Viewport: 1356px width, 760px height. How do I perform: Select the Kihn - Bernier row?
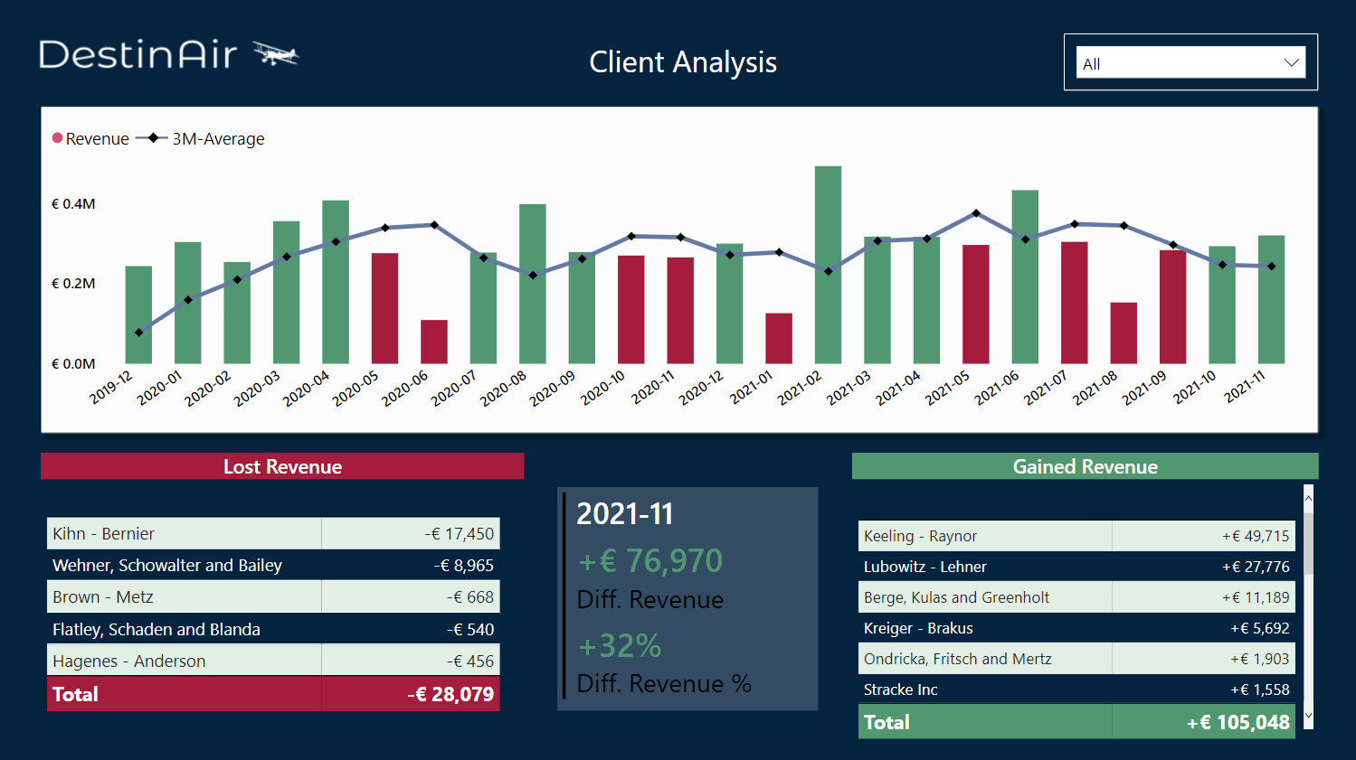(x=181, y=533)
